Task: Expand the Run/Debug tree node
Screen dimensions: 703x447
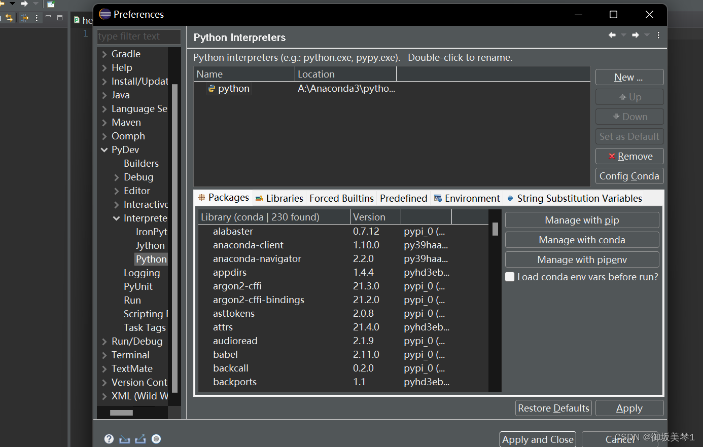Action: [x=104, y=342]
